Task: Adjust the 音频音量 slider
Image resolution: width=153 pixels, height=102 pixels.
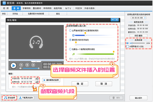Action: pos(137,43)
